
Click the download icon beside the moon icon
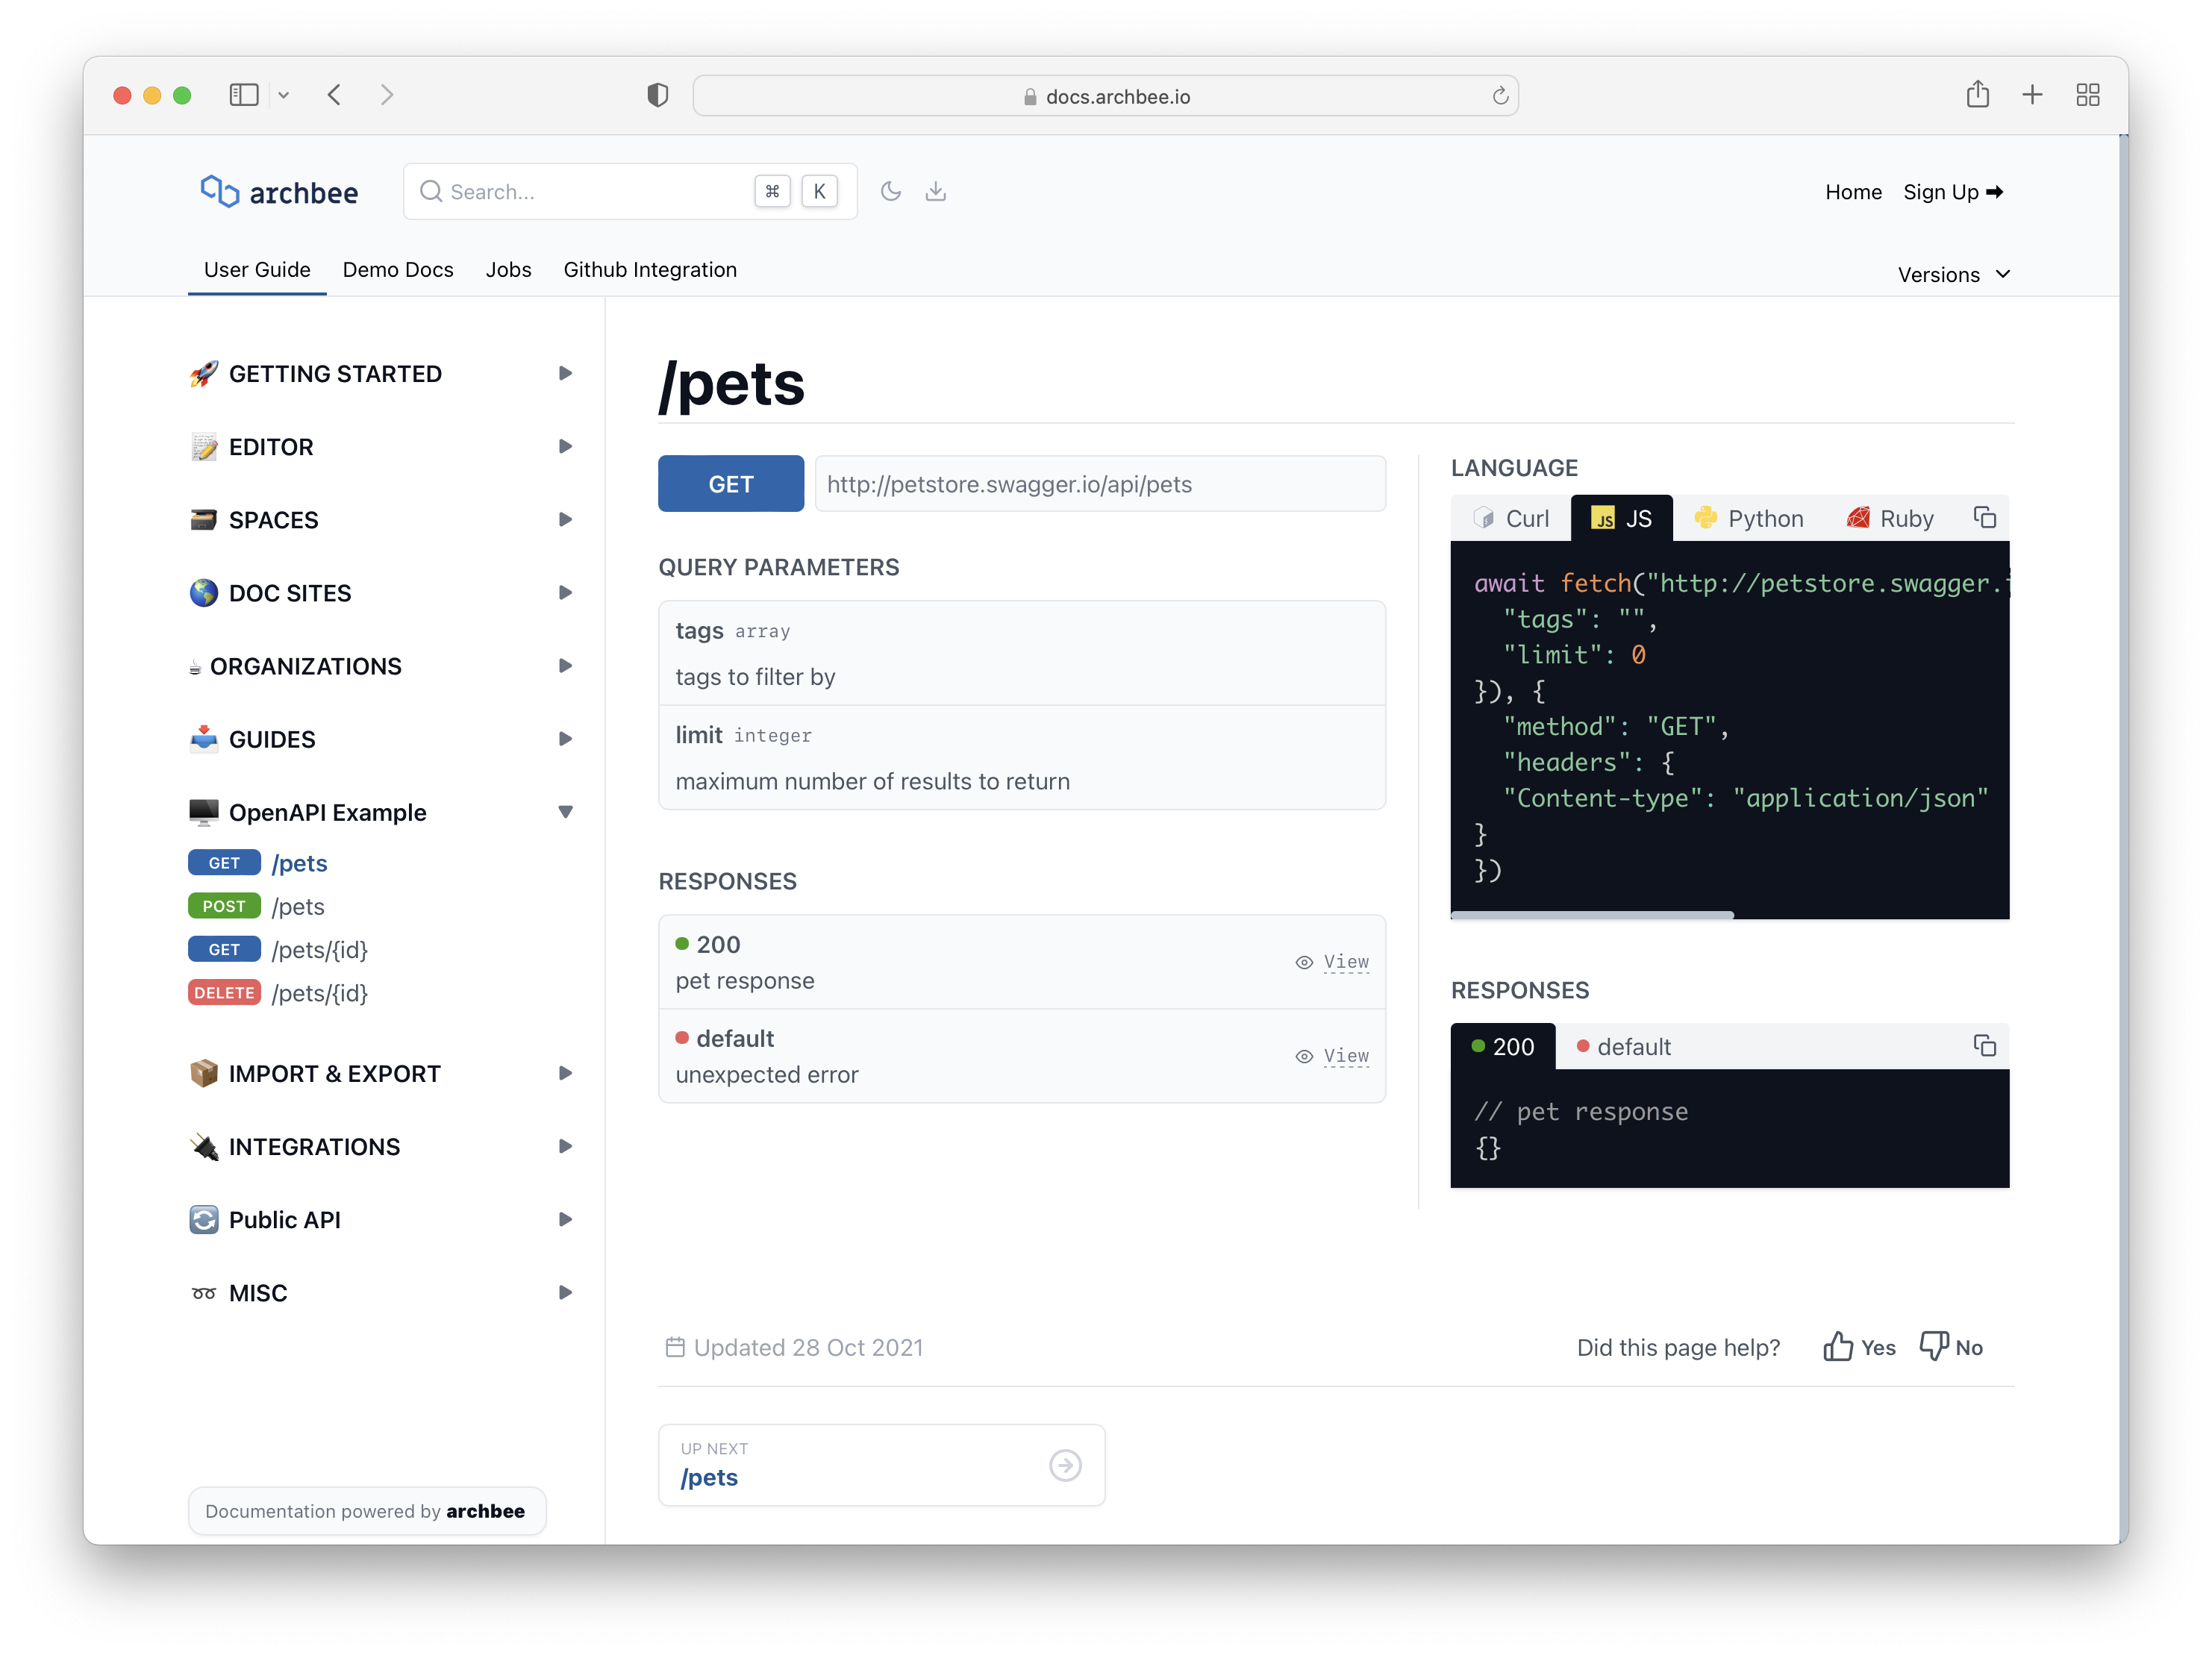(936, 191)
